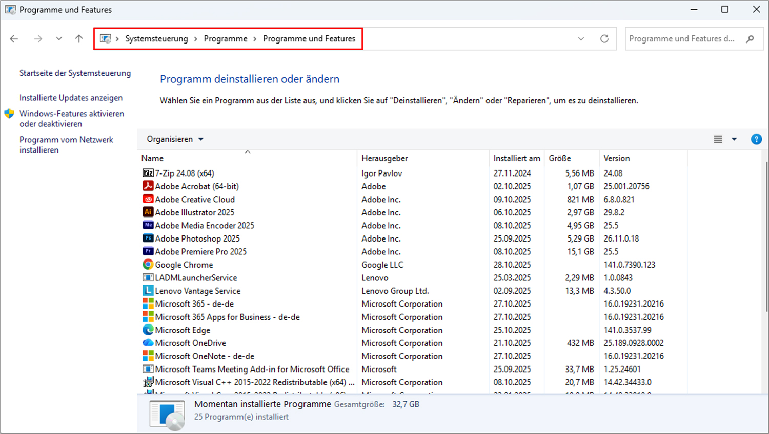Select the Microsoft Edge icon
The height and width of the screenshot is (434, 769).
pyautogui.click(x=148, y=330)
